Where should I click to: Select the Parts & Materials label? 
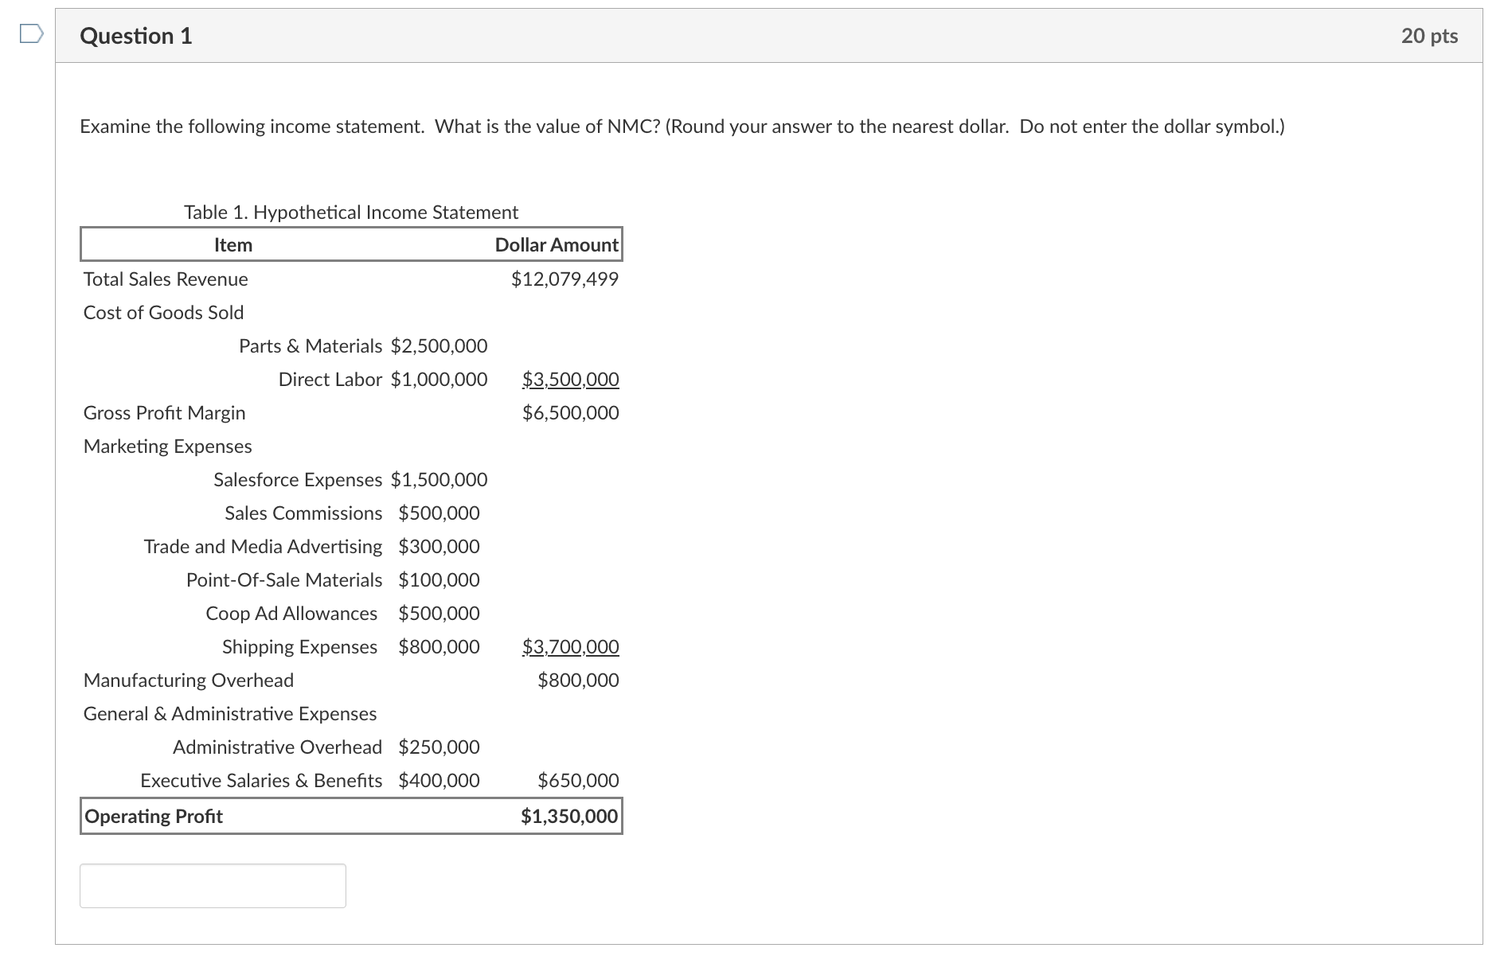[311, 346]
